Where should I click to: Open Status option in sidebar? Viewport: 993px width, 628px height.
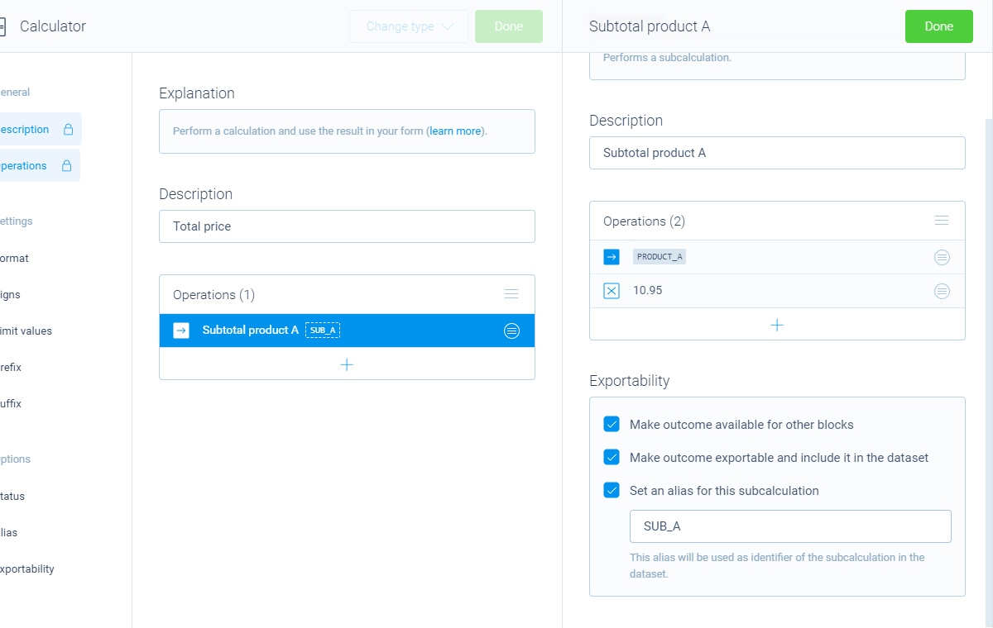coord(12,497)
